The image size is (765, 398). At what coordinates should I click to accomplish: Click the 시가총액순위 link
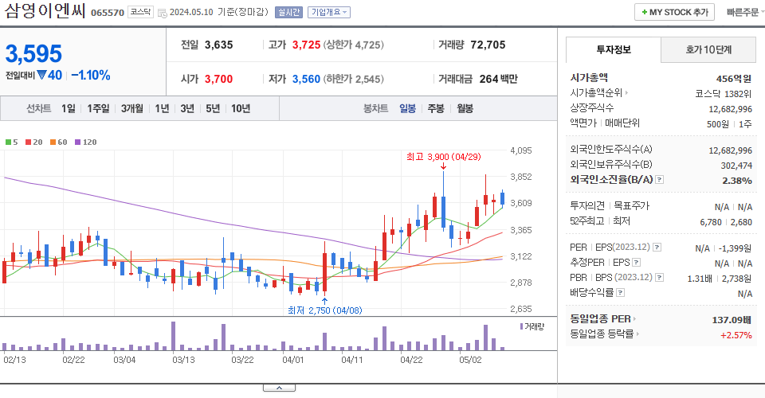(596, 92)
